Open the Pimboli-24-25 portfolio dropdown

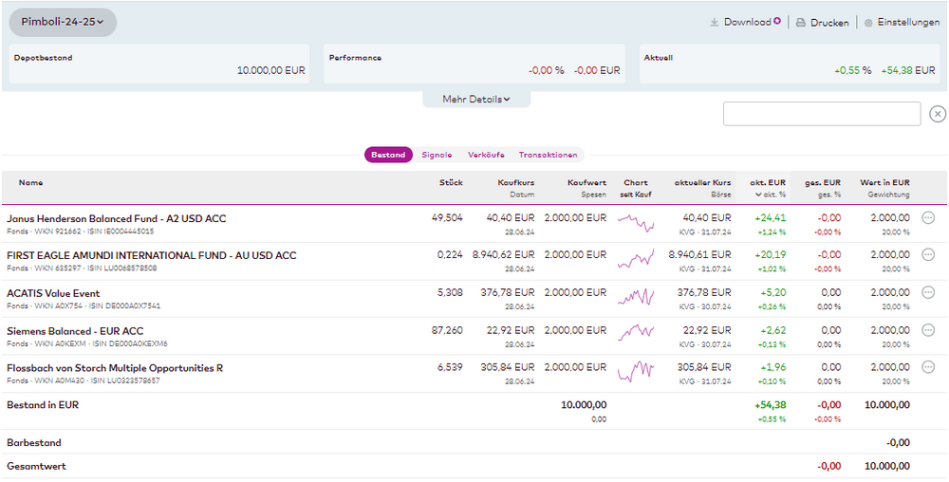(63, 22)
